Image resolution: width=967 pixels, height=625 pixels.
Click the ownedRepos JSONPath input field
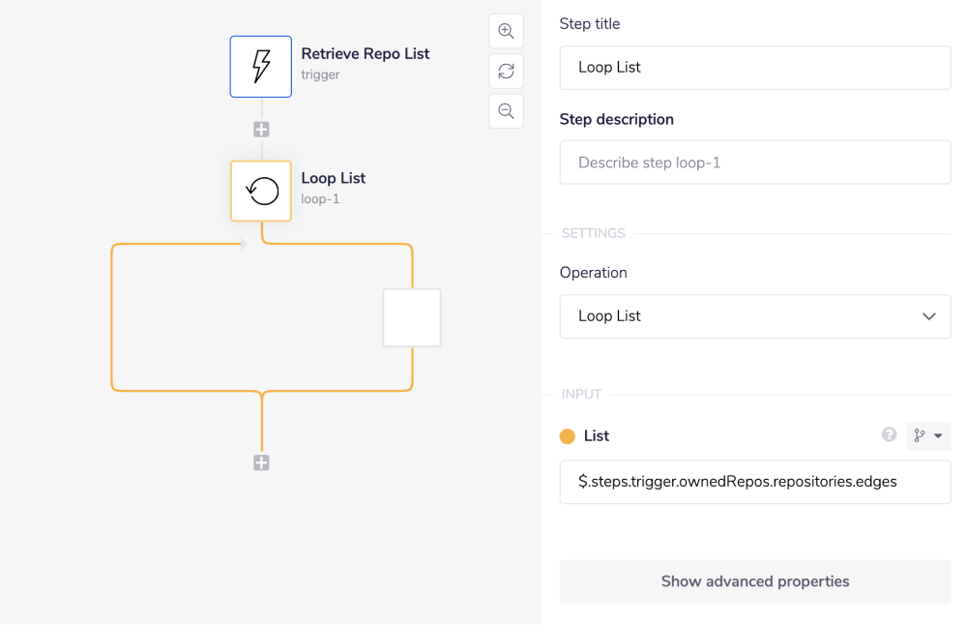(x=754, y=482)
